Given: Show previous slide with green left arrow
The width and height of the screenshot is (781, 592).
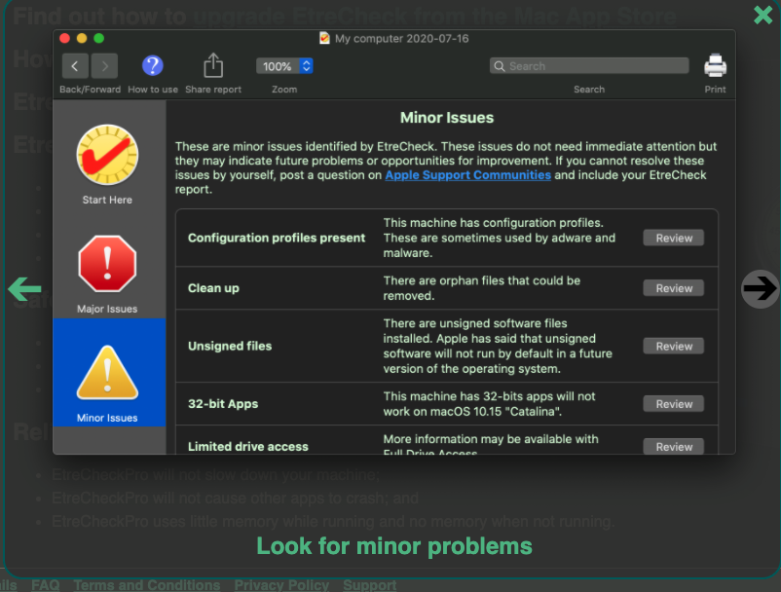Looking at the screenshot, I should [25, 289].
